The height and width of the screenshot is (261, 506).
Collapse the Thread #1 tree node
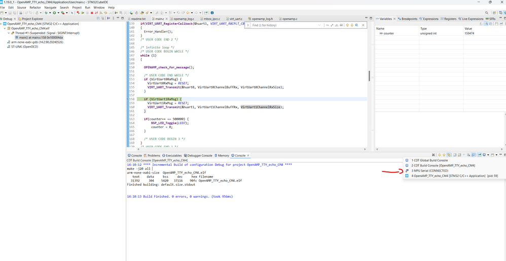pos(10,33)
